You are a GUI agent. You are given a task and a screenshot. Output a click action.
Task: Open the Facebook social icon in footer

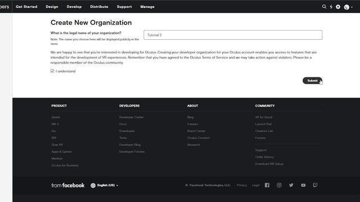[267, 185]
